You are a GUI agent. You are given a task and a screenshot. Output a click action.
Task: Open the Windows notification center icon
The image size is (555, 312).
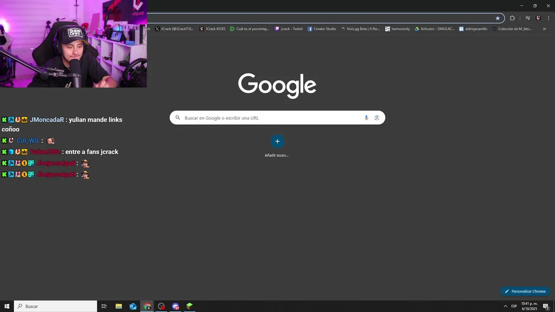tap(546, 306)
